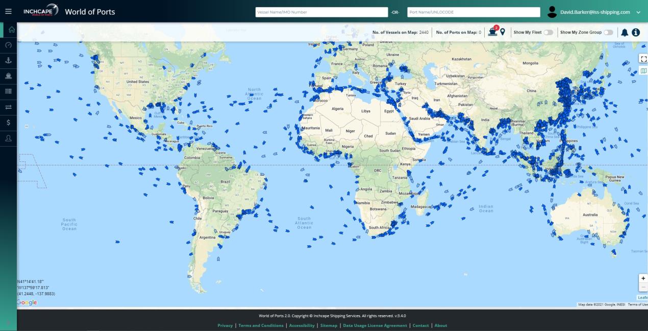The image size is (648, 331).
Task: Open the dollar sign costs icon
Action: pyautogui.click(x=8, y=123)
